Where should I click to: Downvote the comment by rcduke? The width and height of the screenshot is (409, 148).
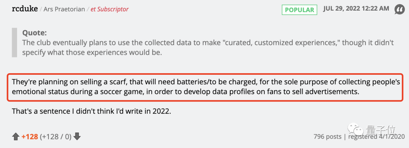[x=77, y=137]
